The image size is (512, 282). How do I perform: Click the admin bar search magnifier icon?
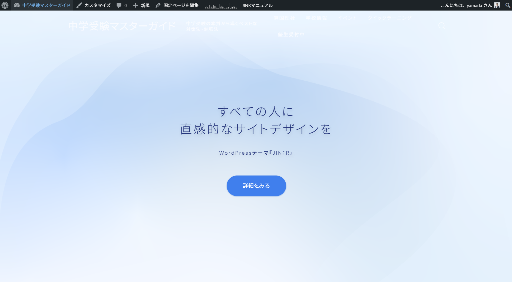(x=508, y=5)
